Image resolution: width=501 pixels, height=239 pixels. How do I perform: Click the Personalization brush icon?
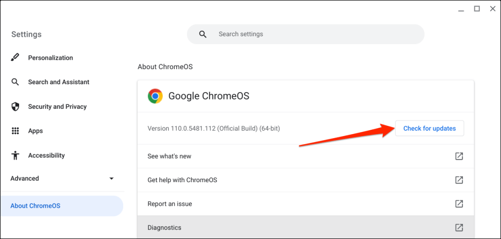(x=15, y=58)
